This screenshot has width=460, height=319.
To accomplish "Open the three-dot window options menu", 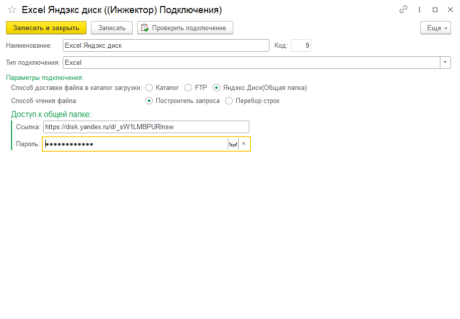I will click(x=419, y=10).
